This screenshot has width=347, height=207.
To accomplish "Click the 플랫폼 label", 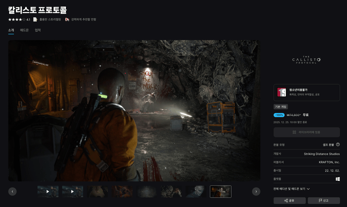I will pos(278,179).
